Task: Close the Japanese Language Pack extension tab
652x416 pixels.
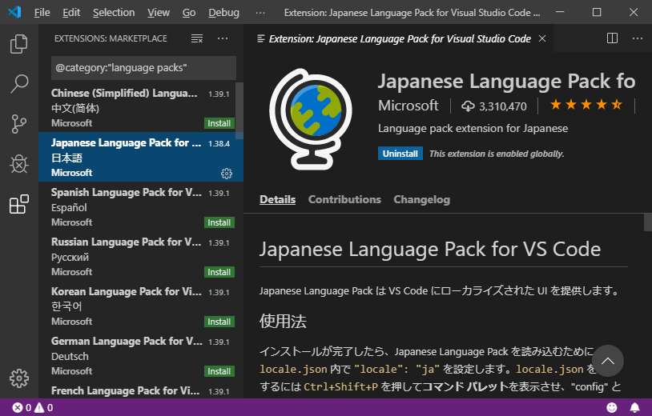Action: [542, 38]
